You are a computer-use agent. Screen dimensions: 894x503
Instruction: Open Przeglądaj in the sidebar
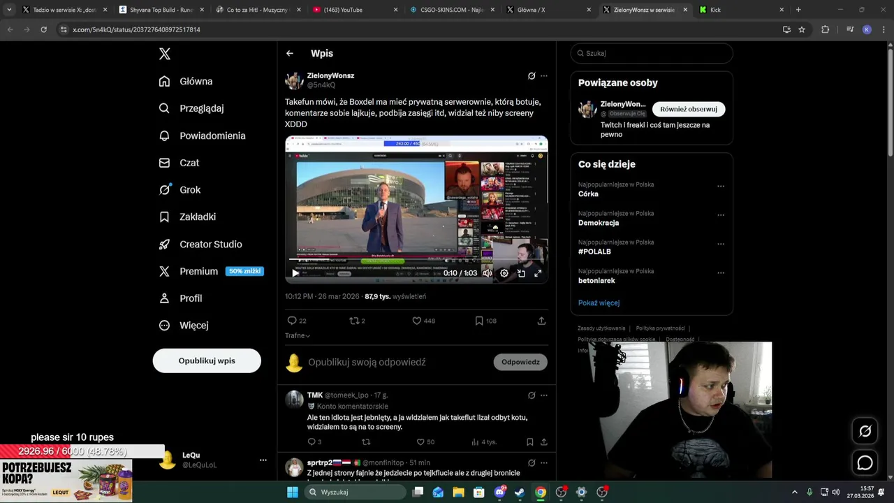(191, 108)
